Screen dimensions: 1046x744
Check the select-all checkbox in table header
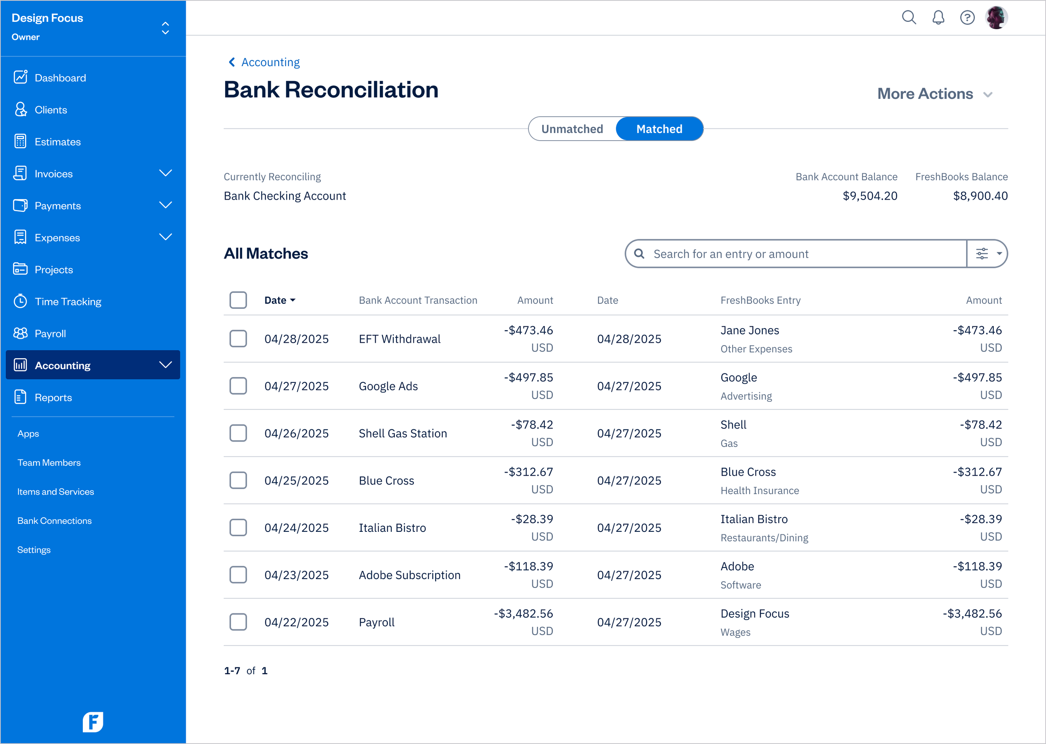[238, 300]
